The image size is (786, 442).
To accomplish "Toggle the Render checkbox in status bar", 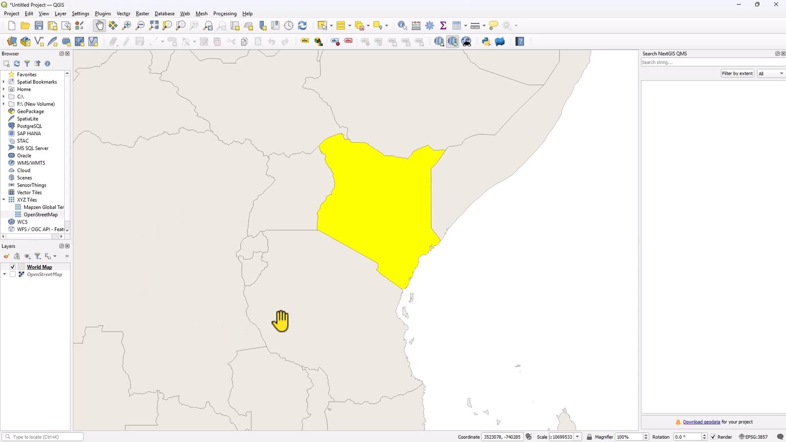I will tap(713, 437).
